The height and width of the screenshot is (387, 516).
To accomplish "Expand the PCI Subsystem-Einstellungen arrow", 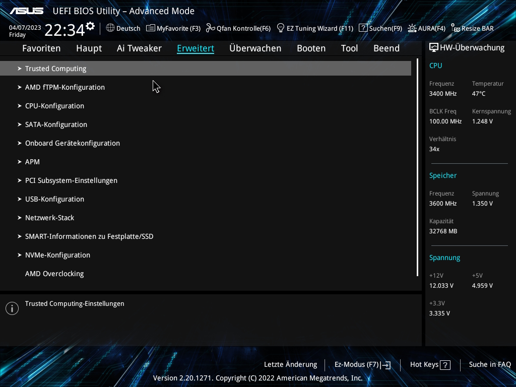I will pyautogui.click(x=20, y=180).
